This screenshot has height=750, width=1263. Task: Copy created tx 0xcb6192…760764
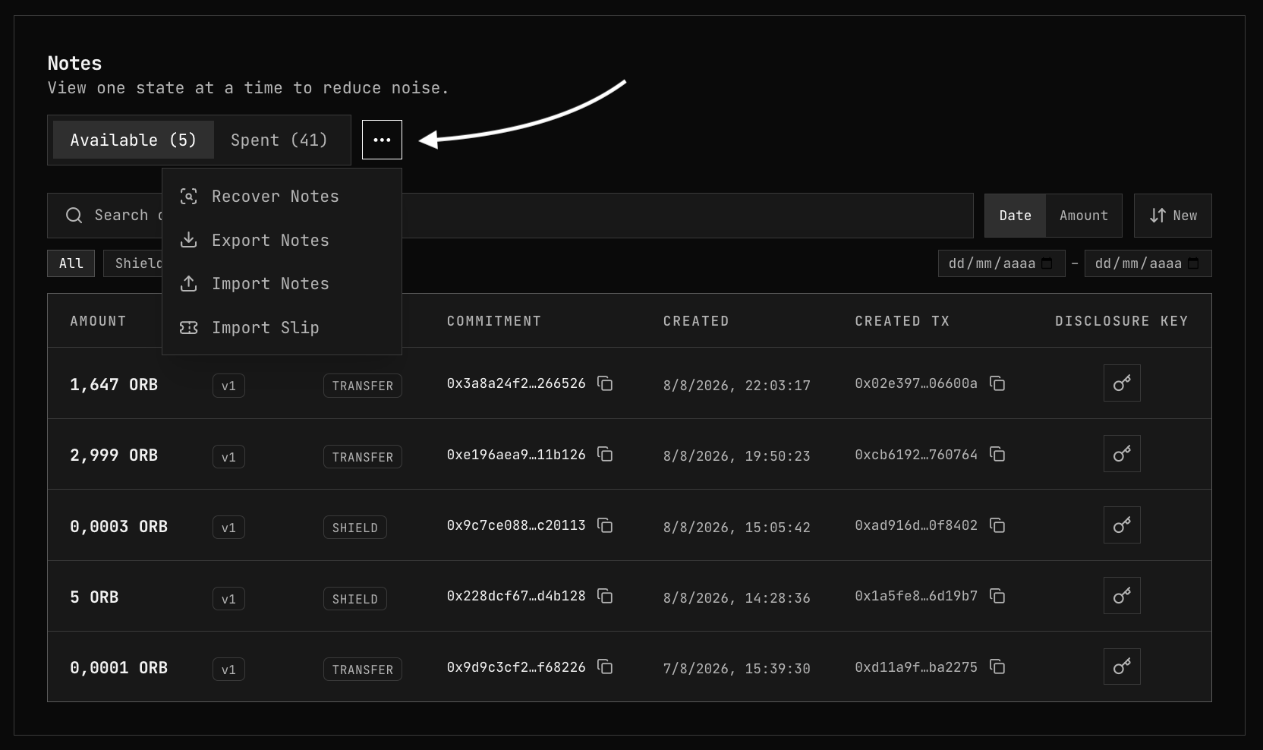(997, 454)
